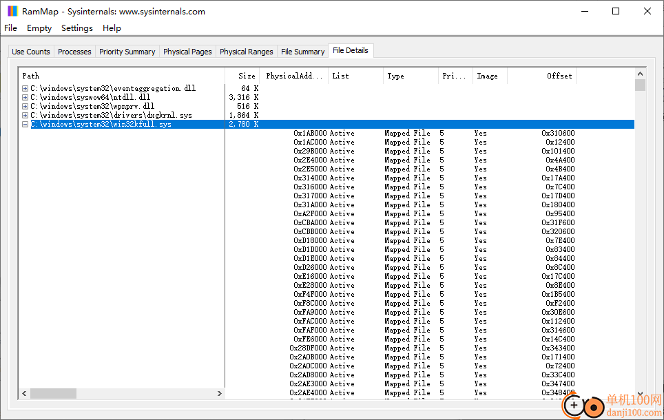Click offset value 0x33C400

point(558,375)
